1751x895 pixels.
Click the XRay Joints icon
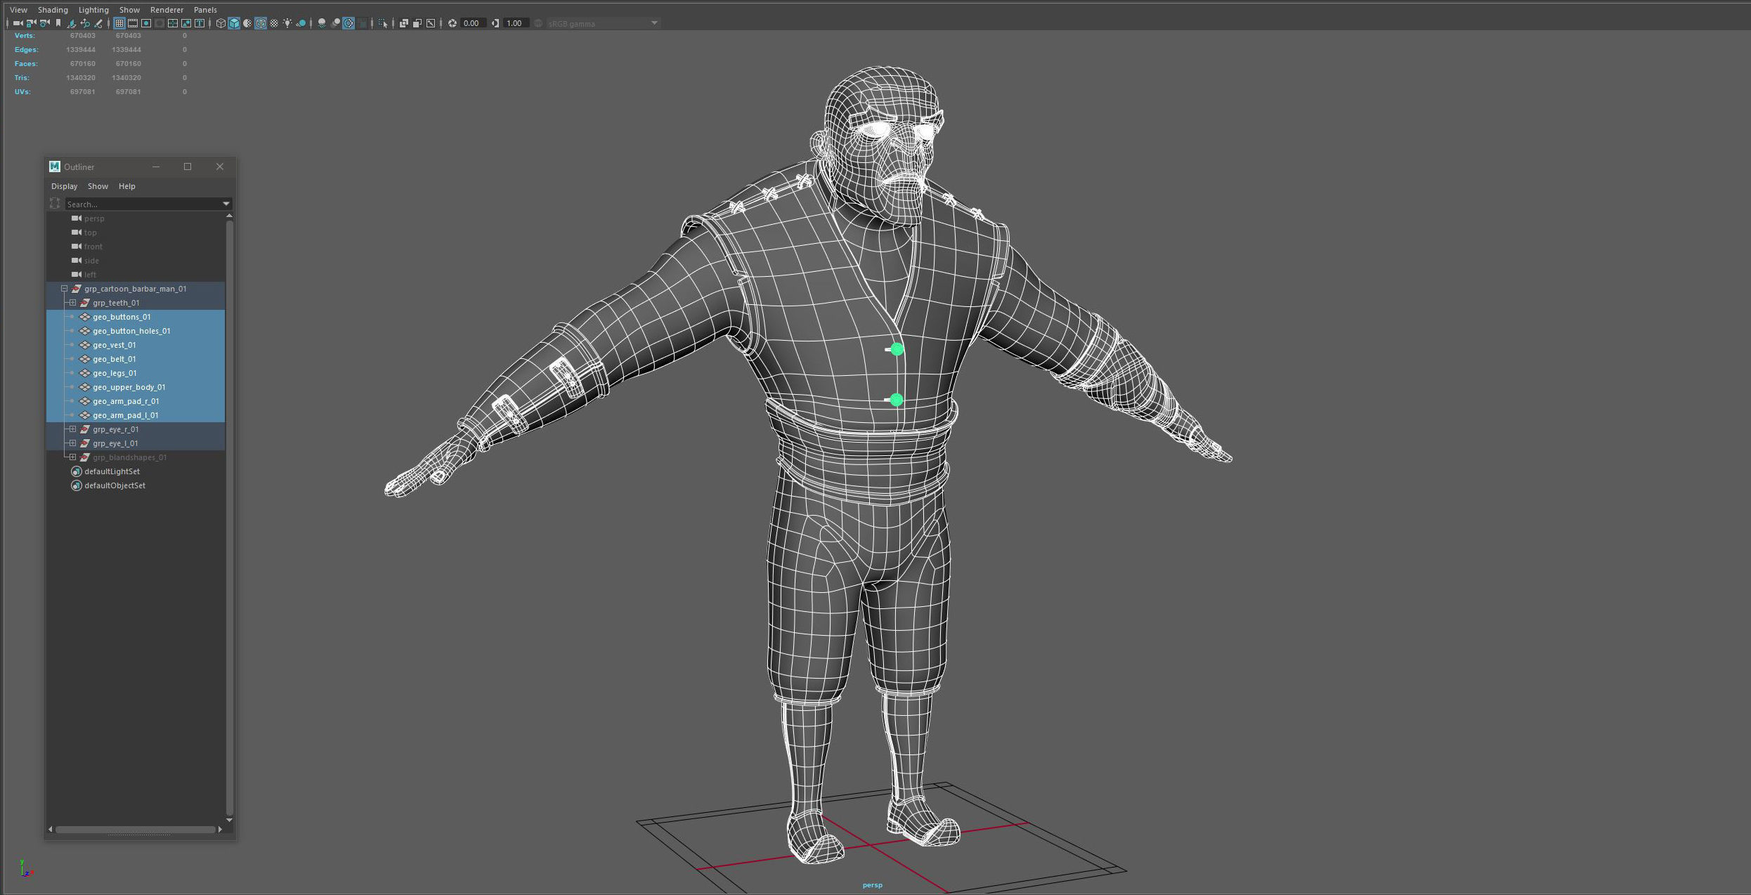coord(431,23)
